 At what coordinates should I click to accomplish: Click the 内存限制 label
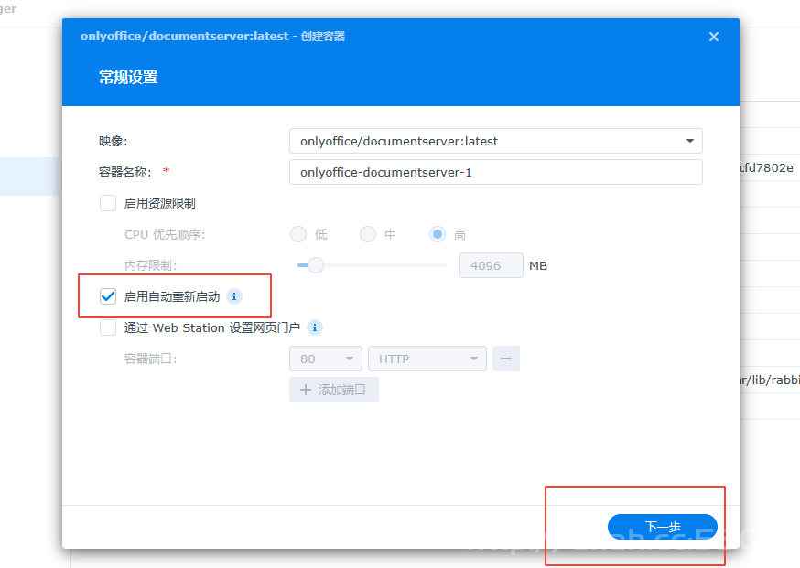(151, 265)
